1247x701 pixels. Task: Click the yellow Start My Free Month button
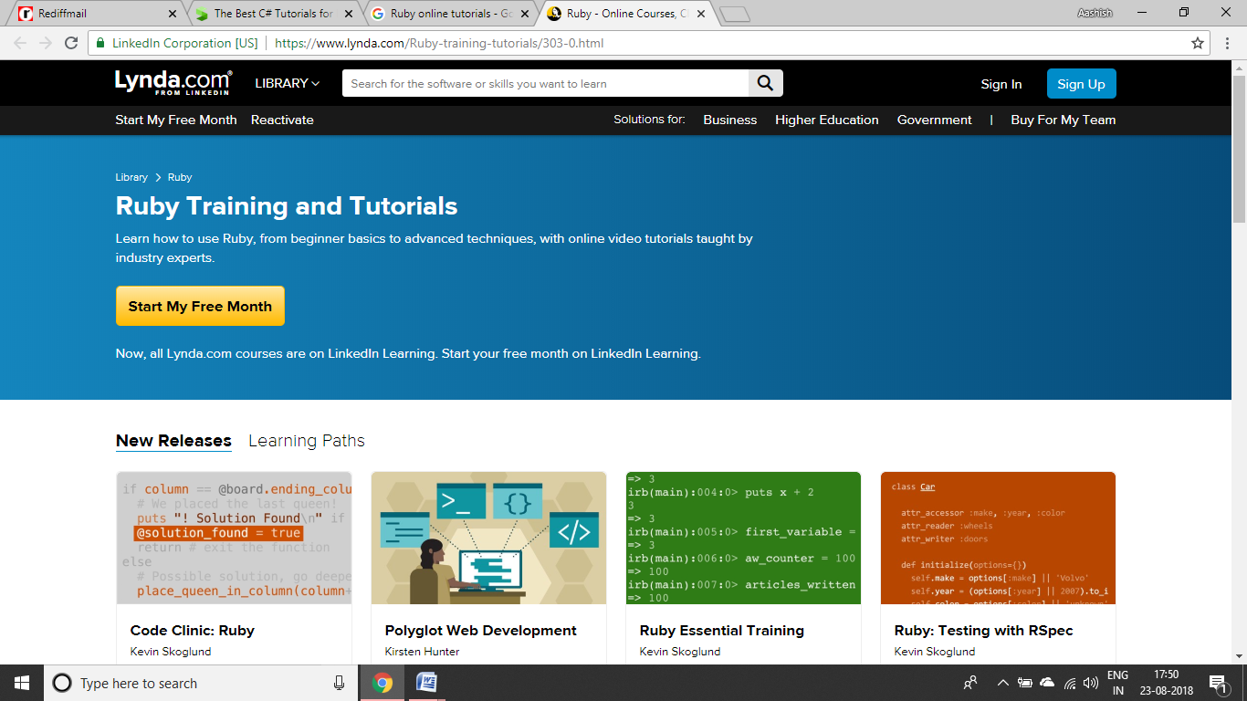click(200, 306)
